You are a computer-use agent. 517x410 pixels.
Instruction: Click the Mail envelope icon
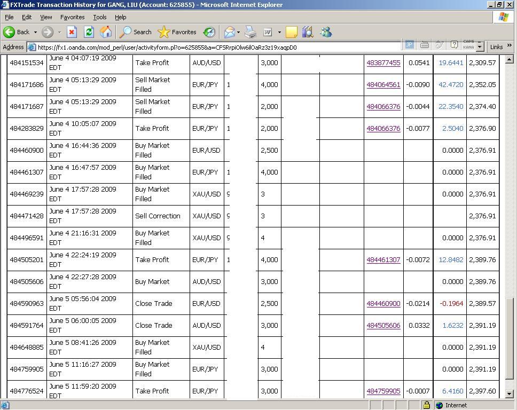[230, 32]
